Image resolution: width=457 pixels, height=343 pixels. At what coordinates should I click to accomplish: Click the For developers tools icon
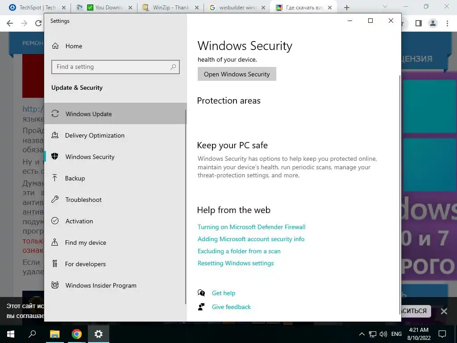pyautogui.click(x=55, y=264)
